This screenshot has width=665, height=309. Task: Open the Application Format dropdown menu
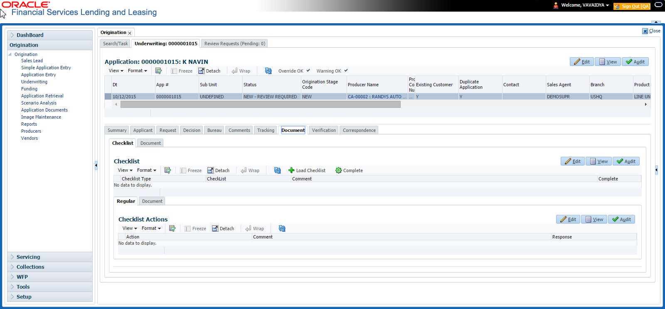pyautogui.click(x=138, y=71)
